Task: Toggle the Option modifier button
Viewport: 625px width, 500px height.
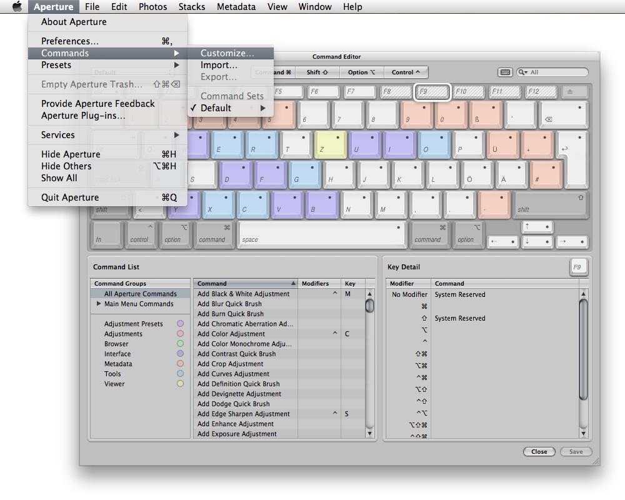Action: tap(361, 72)
